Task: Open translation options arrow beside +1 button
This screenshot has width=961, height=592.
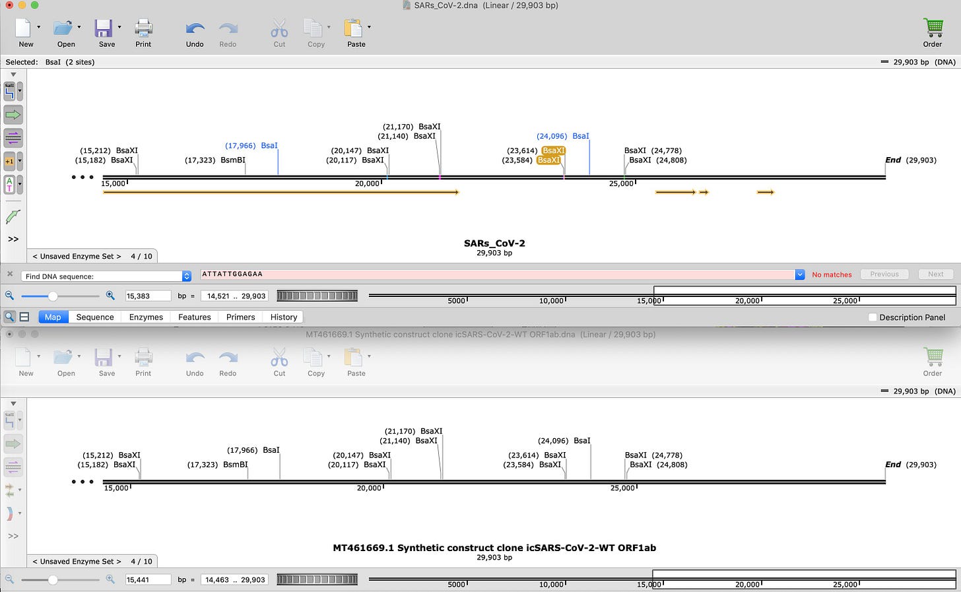Action: pyautogui.click(x=20, y=161)
